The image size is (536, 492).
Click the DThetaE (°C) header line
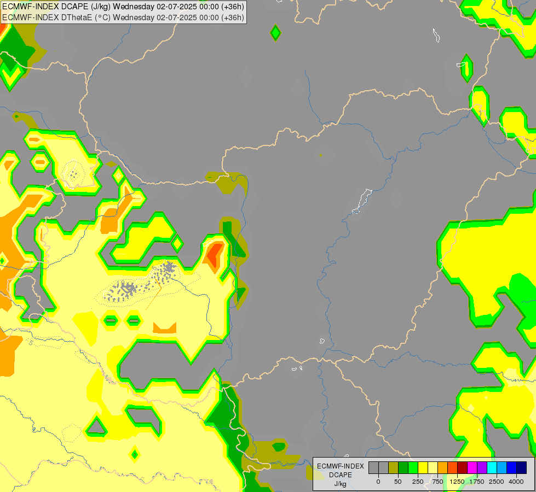pos(123,17)
